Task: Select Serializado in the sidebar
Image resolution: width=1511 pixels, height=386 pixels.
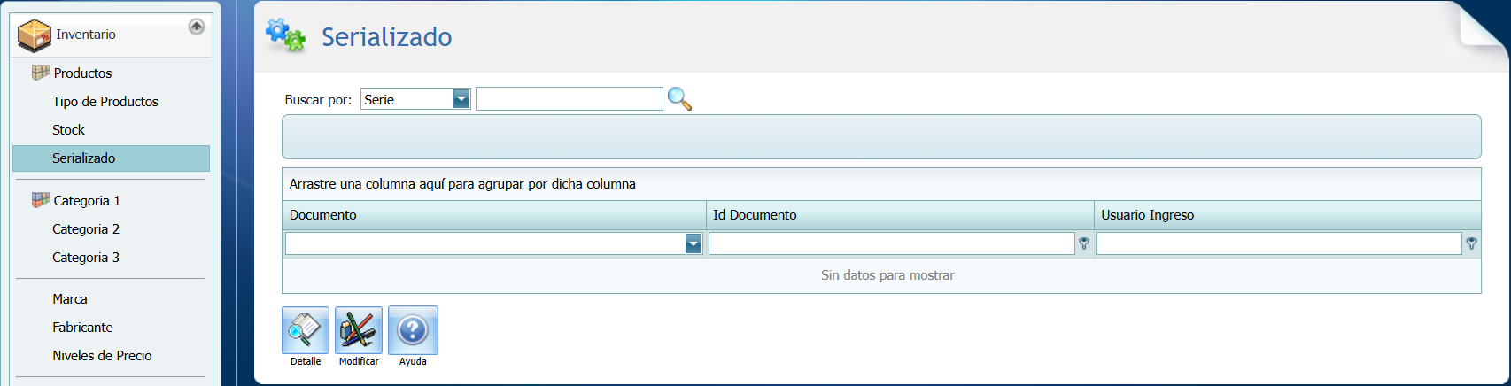Action: 111,158
